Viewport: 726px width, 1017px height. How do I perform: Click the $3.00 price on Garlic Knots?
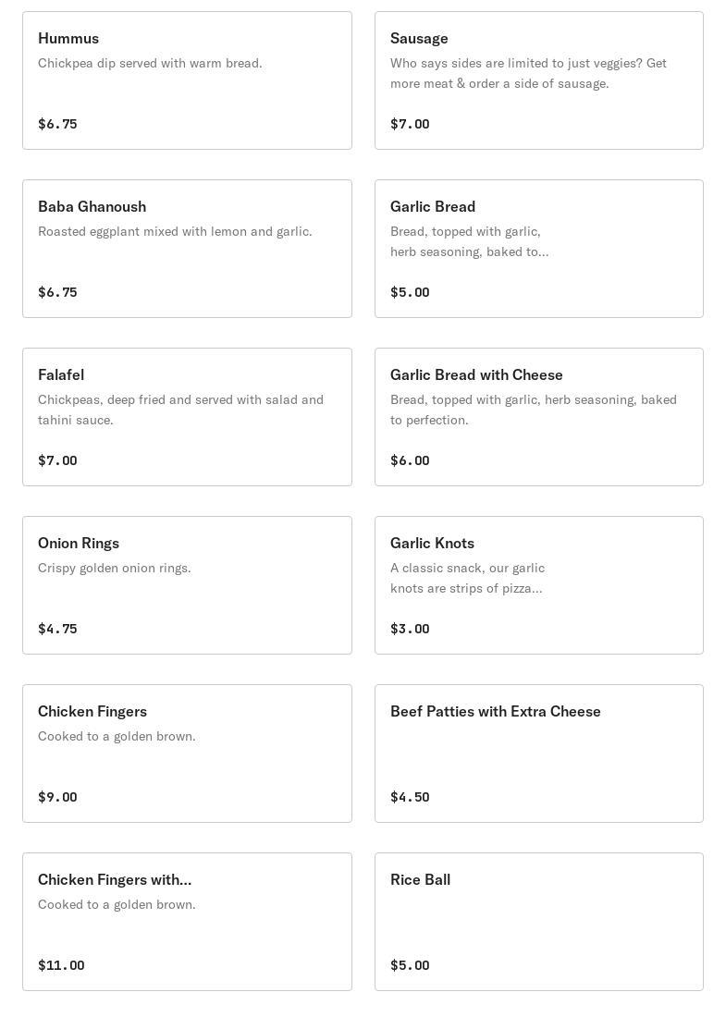[x=410, y=629]
